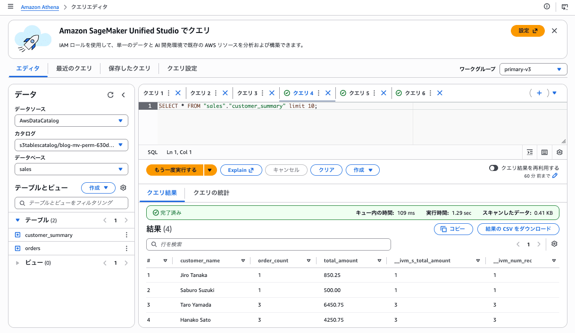Expand customer_summary table columns
Viewport: 575px width, 333px height.
[x=18, y=235]
